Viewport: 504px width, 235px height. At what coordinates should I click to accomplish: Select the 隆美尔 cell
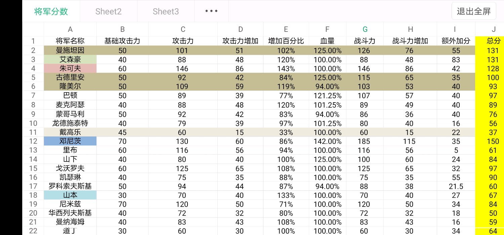pos(70,86)
